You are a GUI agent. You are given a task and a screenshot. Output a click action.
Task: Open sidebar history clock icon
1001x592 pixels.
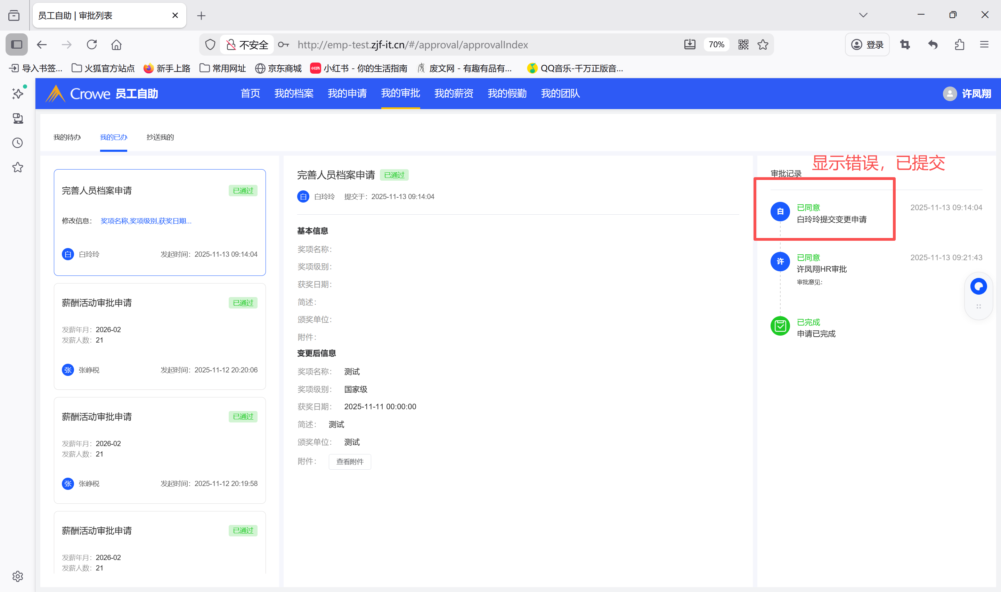pyautogui.click(x=18, y=143)
